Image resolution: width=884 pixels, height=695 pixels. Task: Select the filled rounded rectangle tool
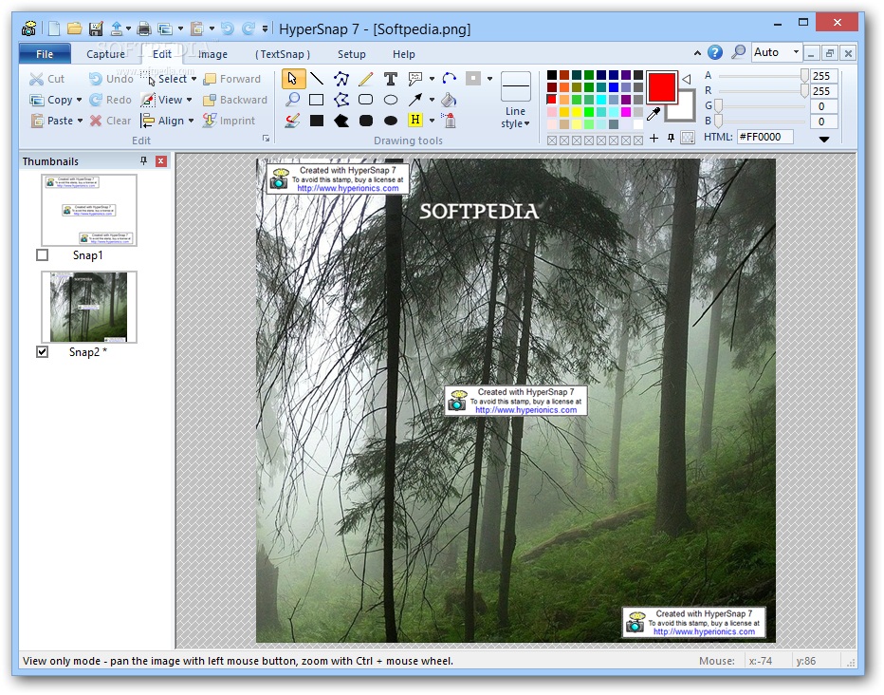click(366, 121)
